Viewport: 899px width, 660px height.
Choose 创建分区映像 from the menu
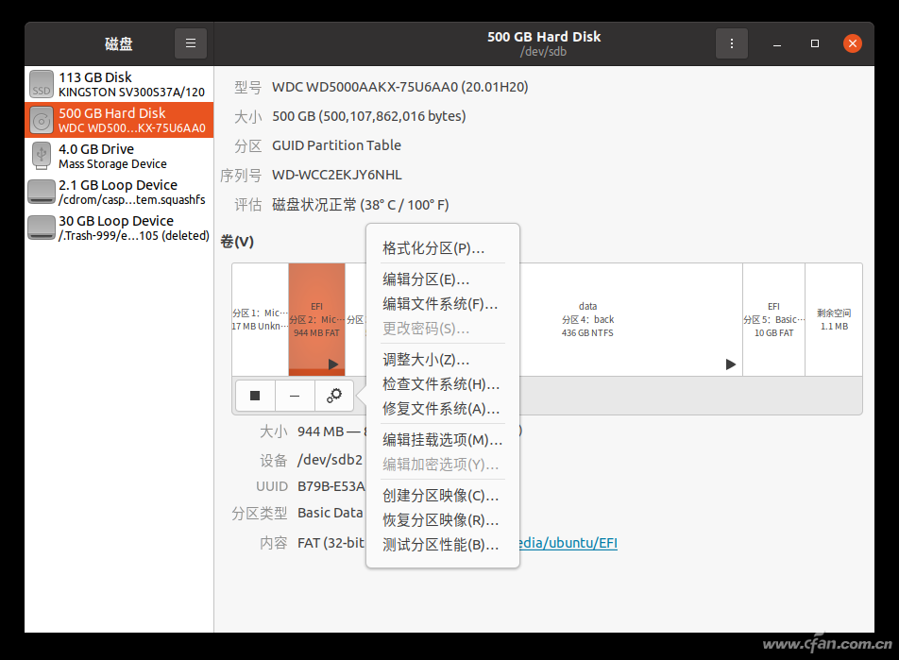(440, 494)
